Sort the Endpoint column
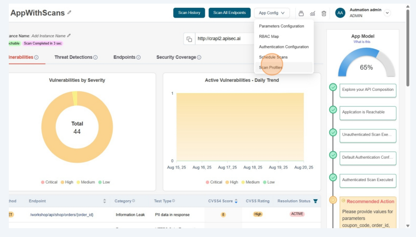 click(x=104, y=201)
